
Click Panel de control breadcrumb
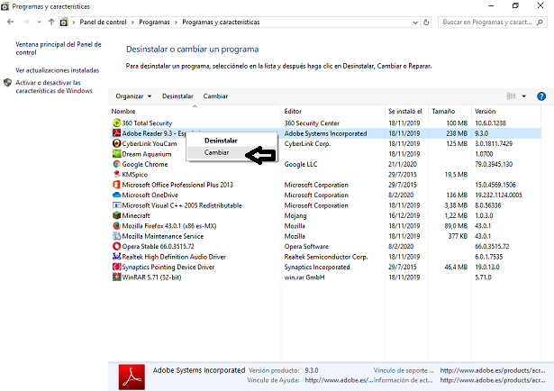pos(103,23)
